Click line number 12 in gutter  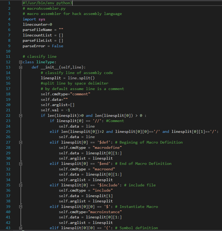coord(8,62)
